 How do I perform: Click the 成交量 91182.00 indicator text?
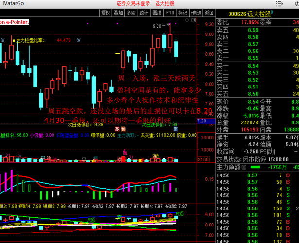[x=158, y=135]
